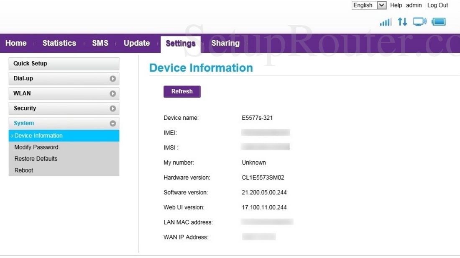This screenshot has width=460, height=258.
Task: Open the Update tab
Action: pyautogui.click(x=136, y=43)
